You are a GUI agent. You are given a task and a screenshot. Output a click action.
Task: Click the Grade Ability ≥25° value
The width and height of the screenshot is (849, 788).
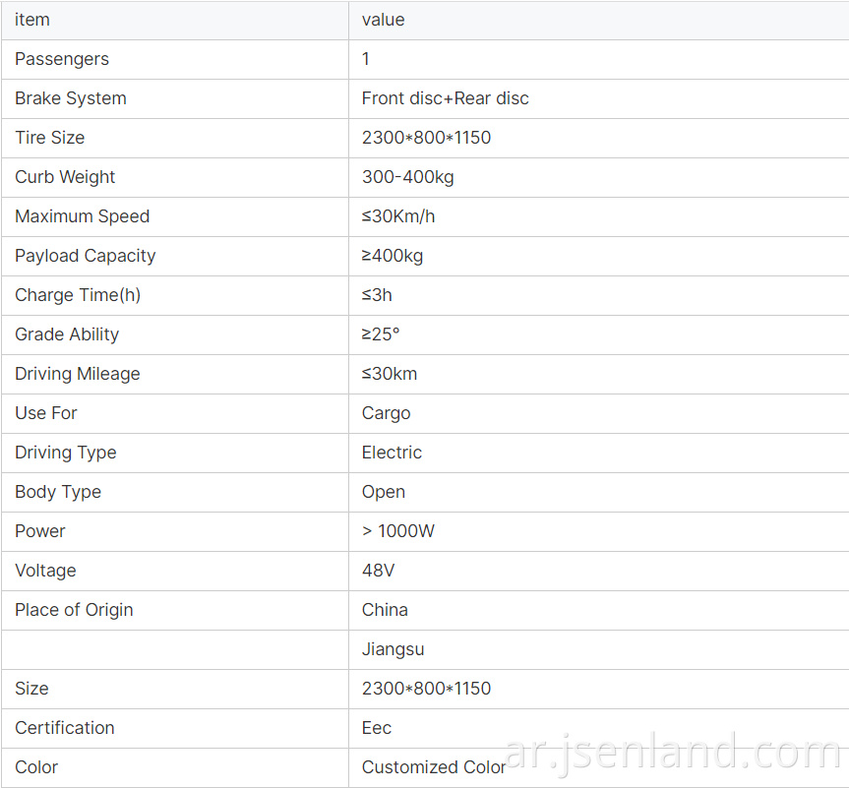click(x=381, y=334)
